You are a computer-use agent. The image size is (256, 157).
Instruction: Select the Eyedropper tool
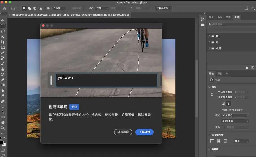pos(3,53)
